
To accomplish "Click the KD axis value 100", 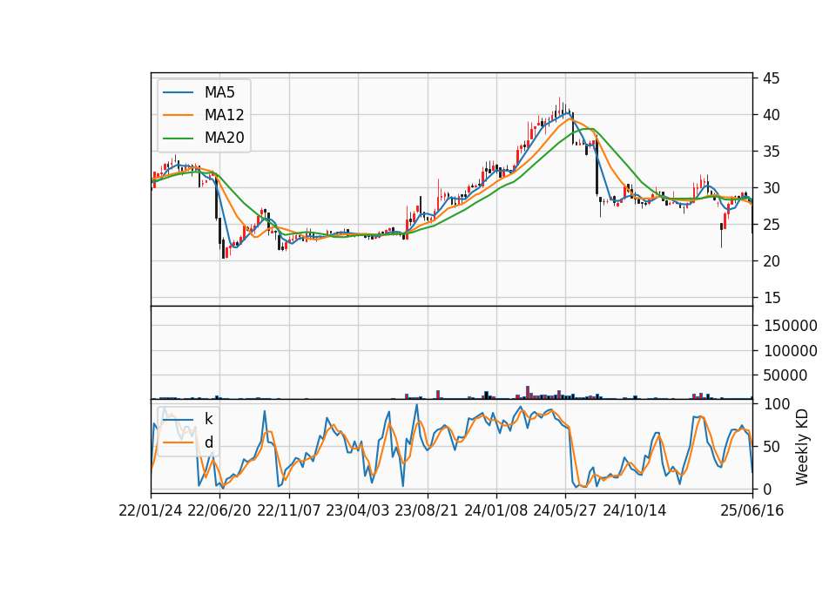I will 776,404.
